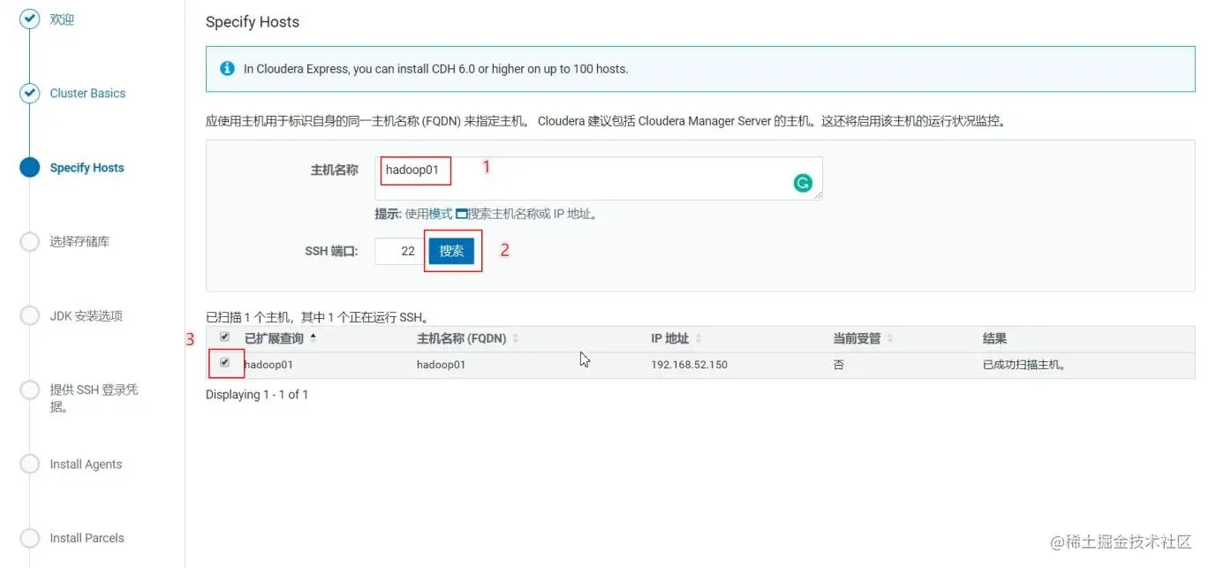Click the Displaying 1 - 1 of 1 text
Viewport: 1209px width, 568px height.
point(257,395)
